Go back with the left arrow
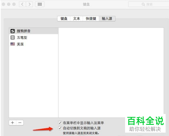The image size is (169, 136). tap(22, 4)
